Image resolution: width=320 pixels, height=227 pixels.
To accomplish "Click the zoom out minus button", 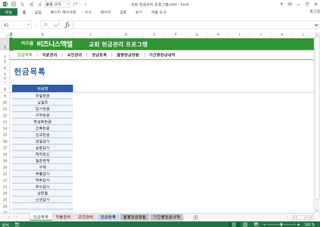I will [x=264, y=225].
